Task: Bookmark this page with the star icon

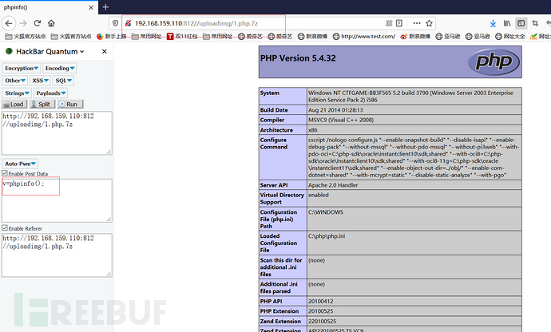Action: [x=429, y=23]
